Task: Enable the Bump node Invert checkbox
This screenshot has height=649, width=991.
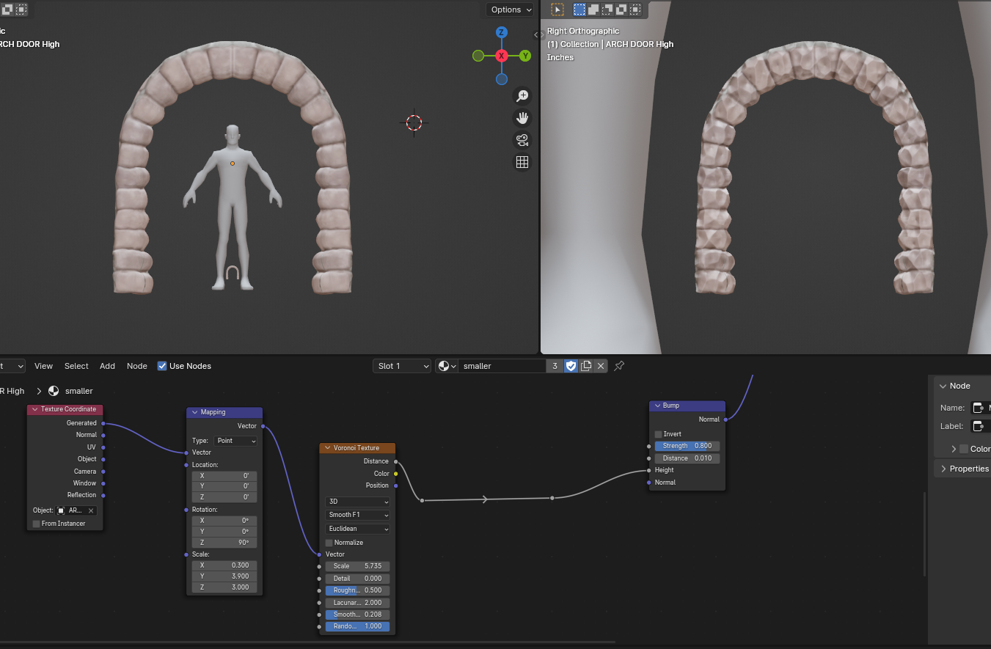Action: [x=659, y=434]
